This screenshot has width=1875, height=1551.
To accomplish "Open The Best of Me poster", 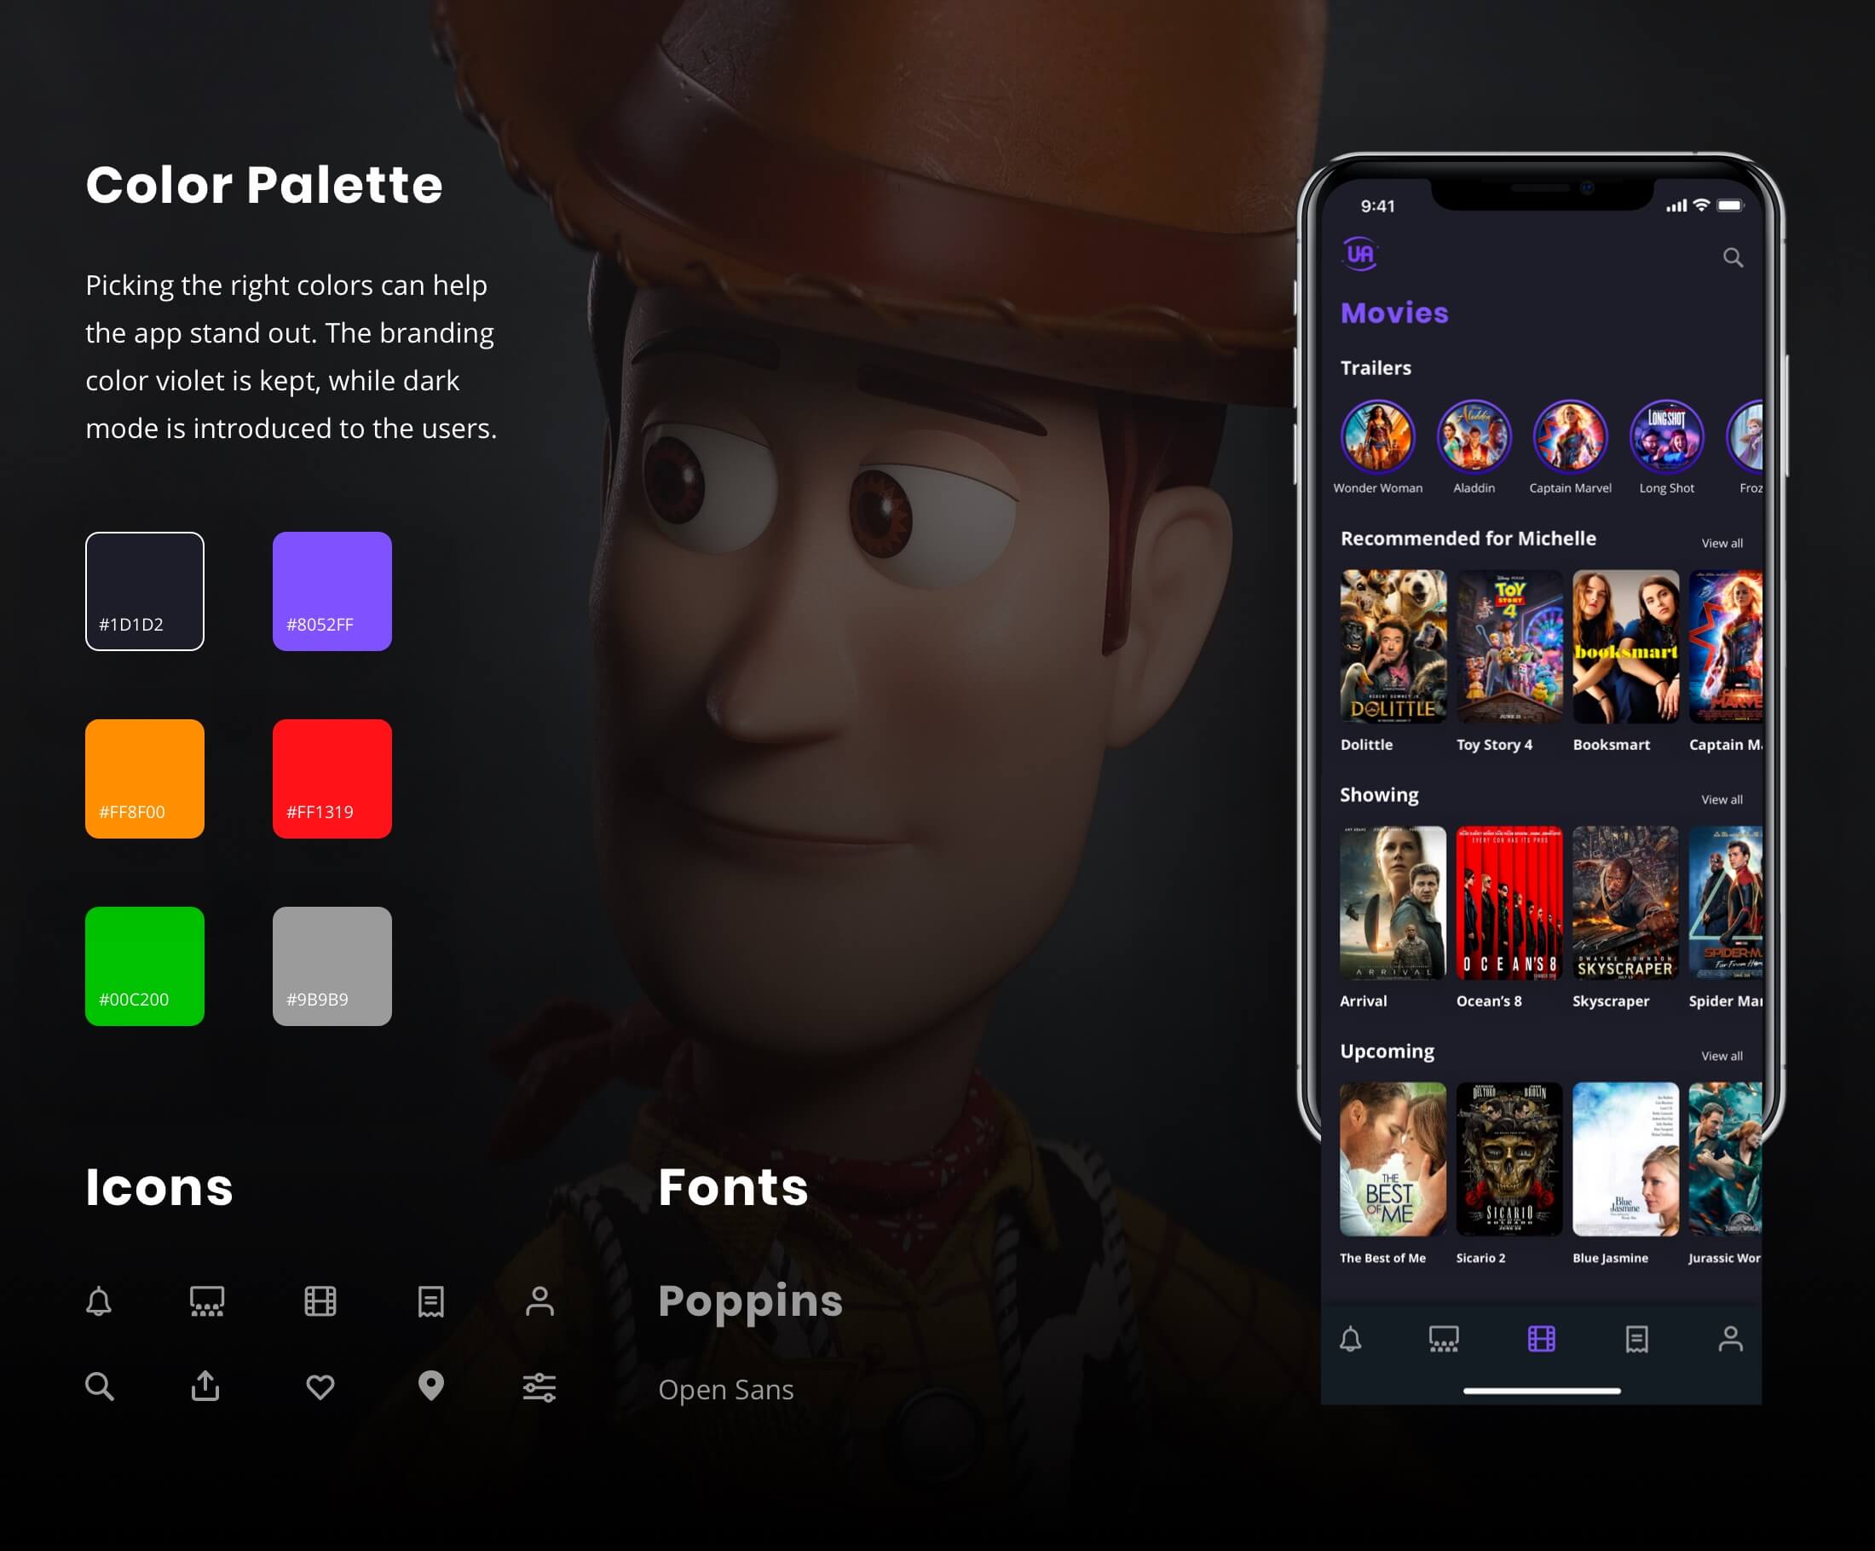I will pyautogui.click(x=1393, y=1159).
